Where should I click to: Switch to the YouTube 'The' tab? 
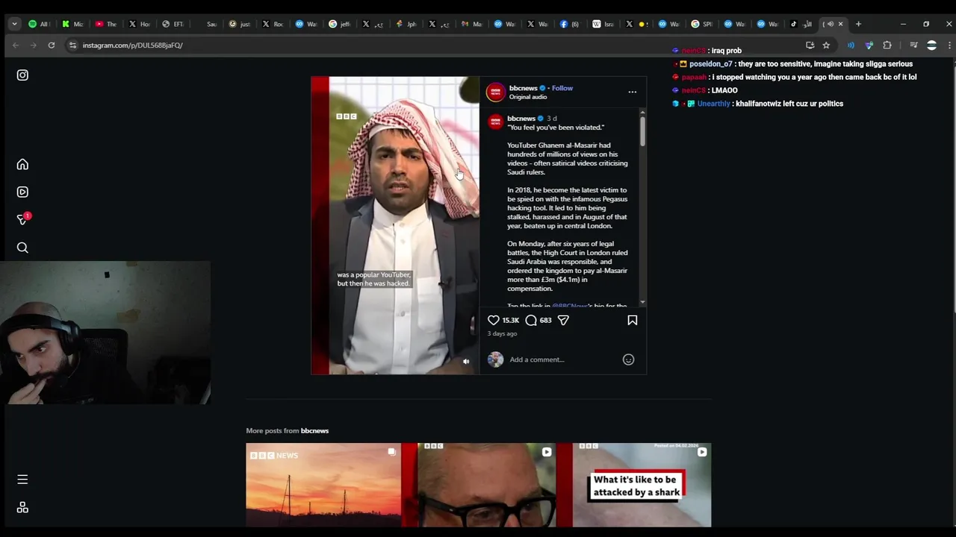(x=105, y=24)
